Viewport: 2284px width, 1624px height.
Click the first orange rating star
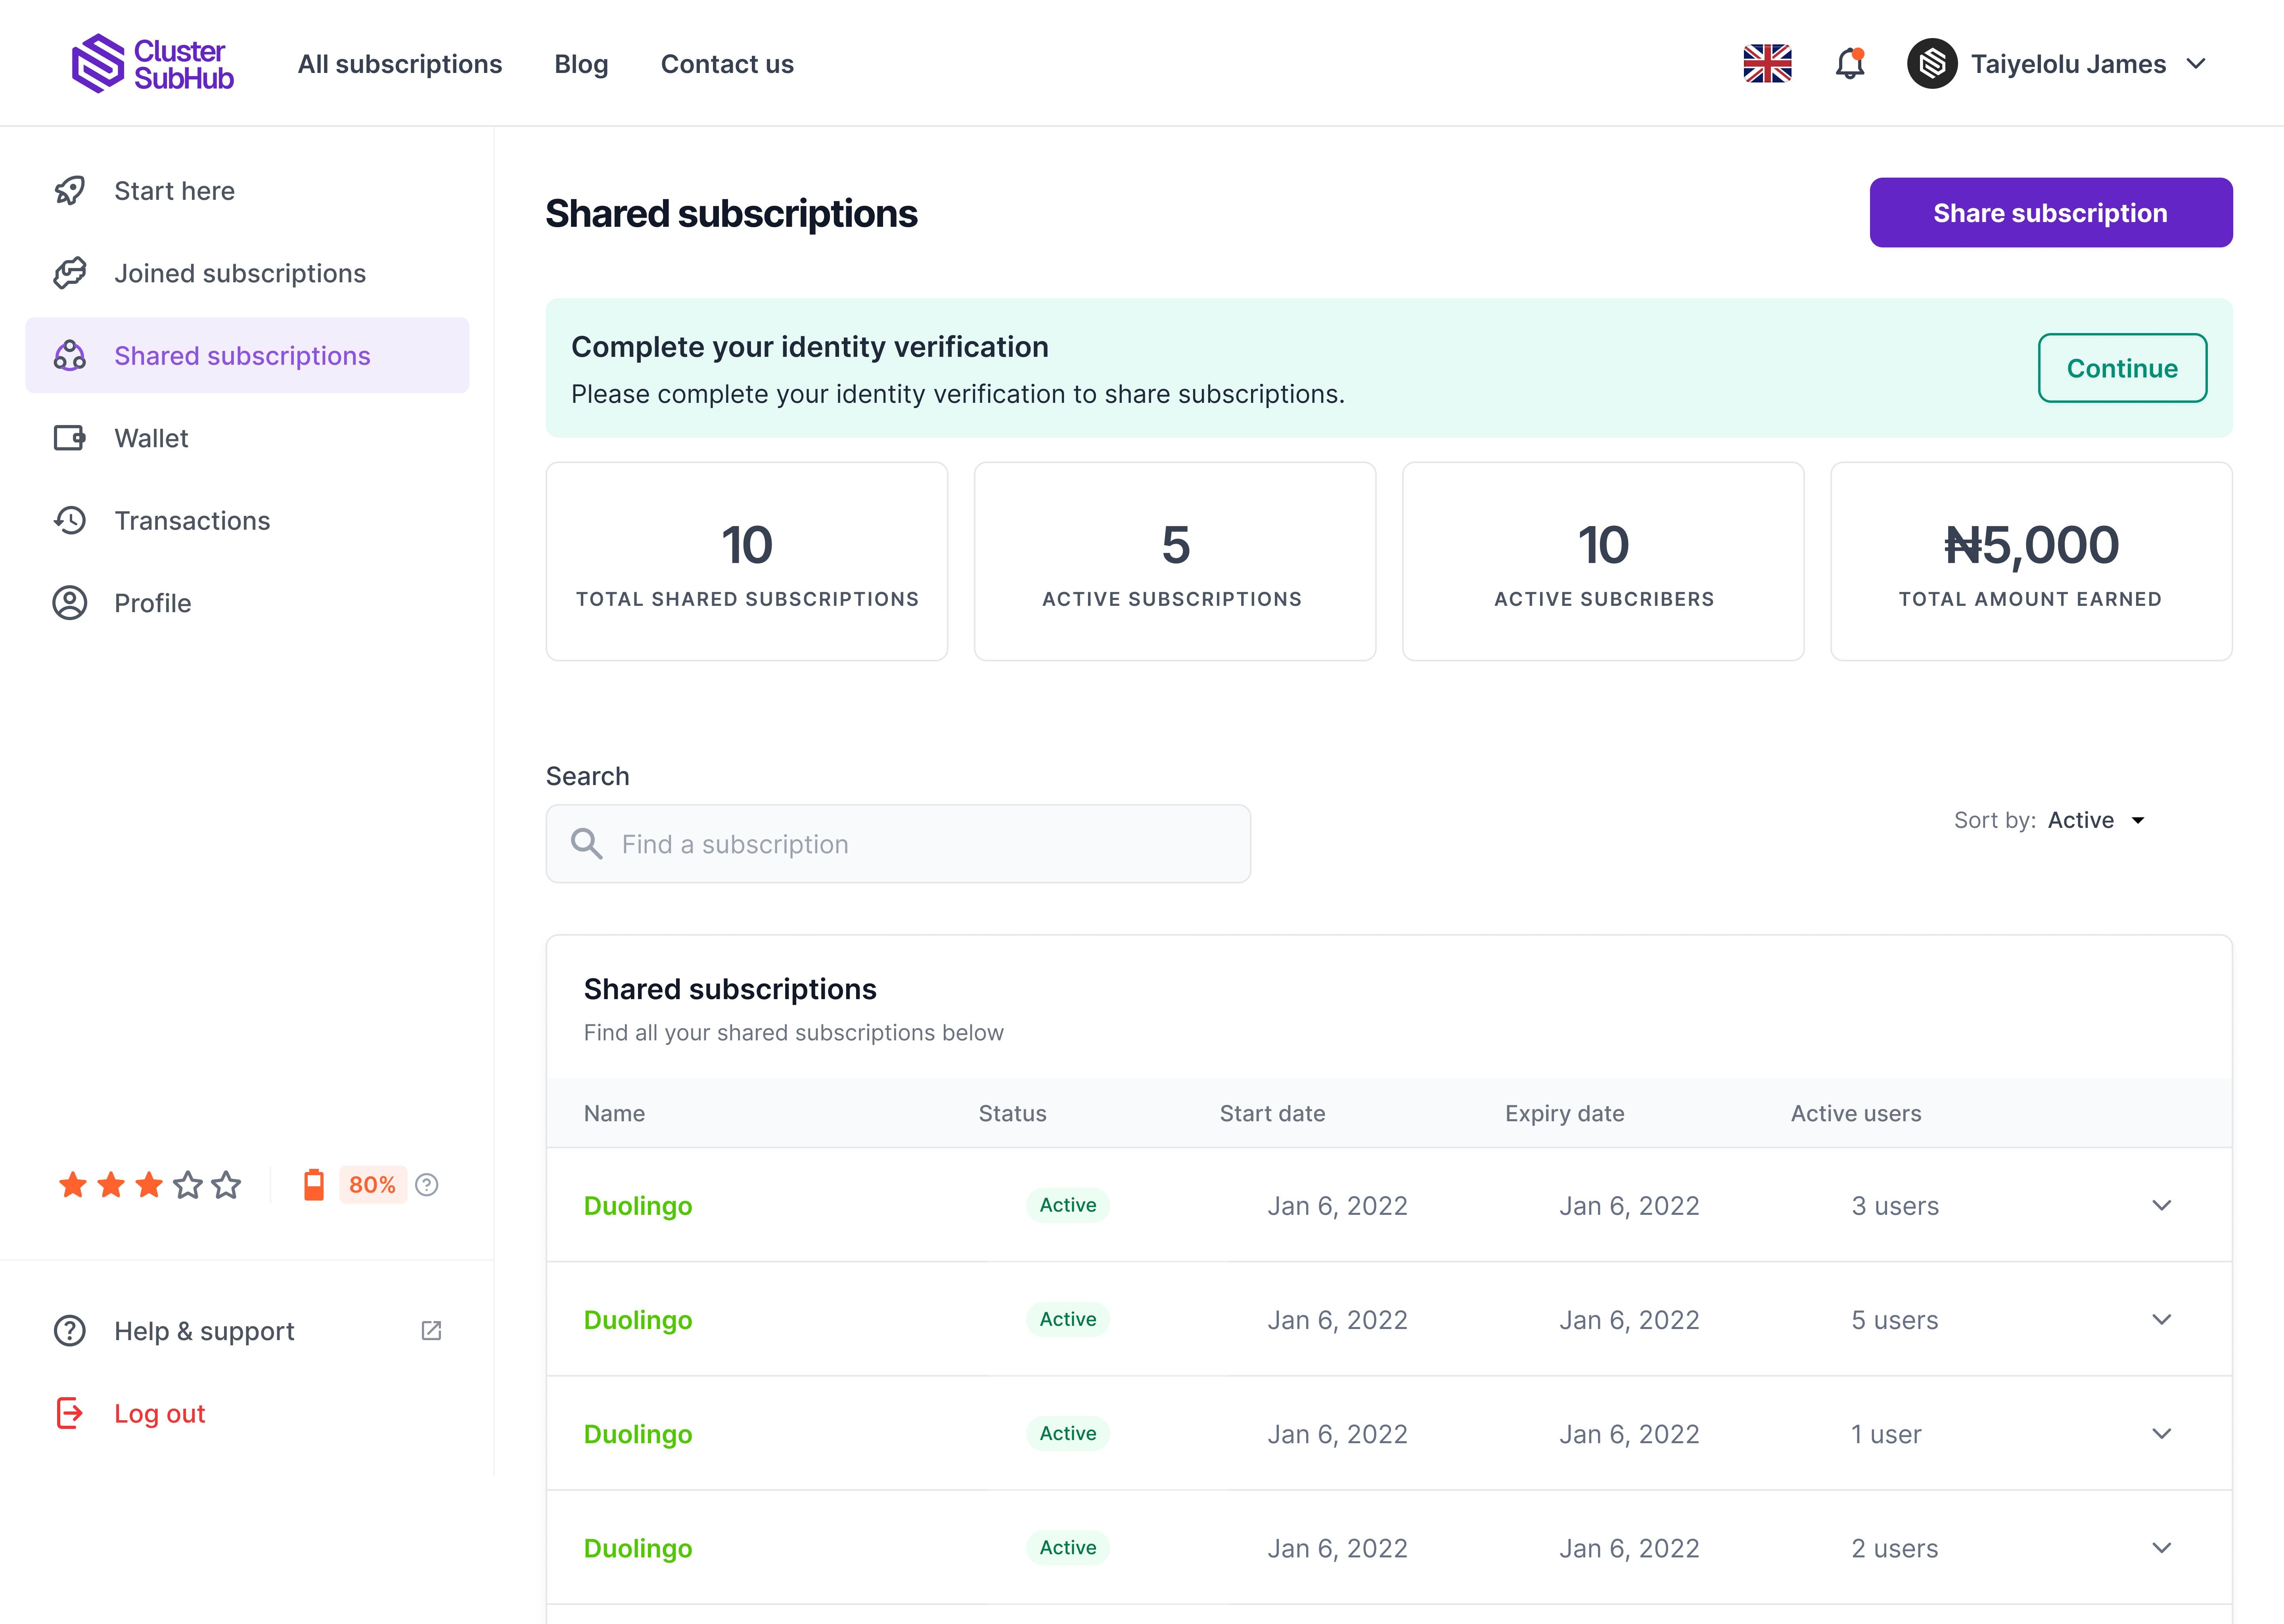73,1185
